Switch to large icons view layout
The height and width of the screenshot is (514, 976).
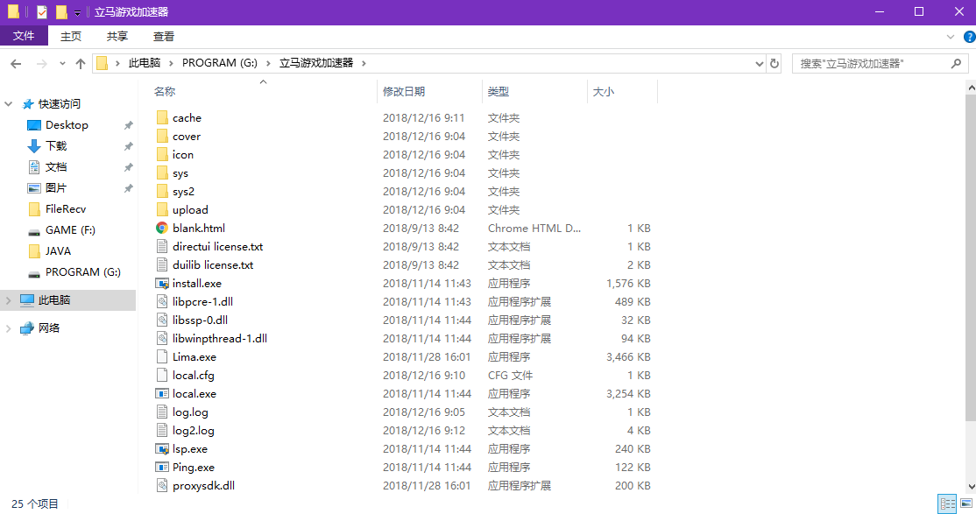coord(966,503)
